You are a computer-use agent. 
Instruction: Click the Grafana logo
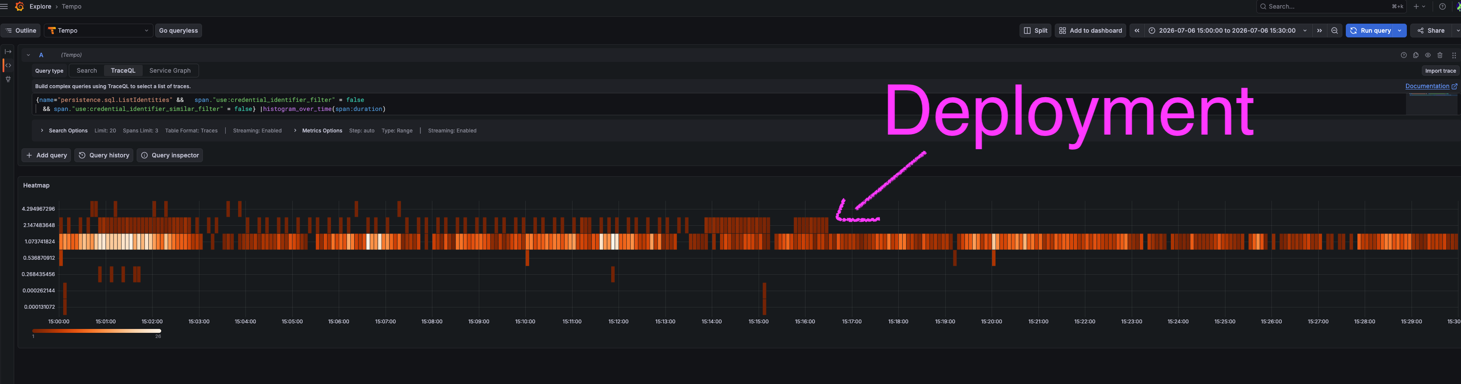coord(19,6)
